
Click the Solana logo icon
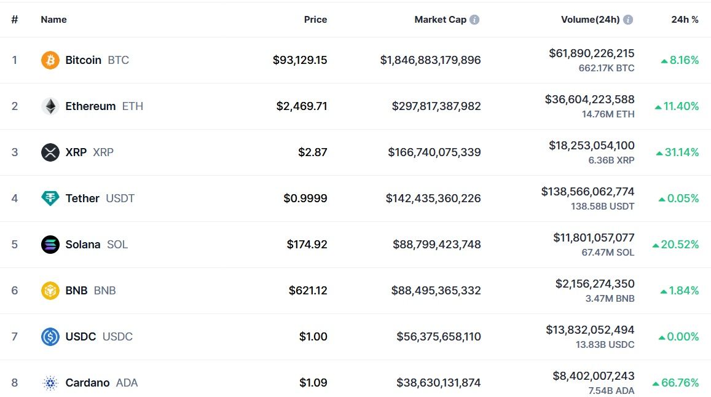point(50,245)
